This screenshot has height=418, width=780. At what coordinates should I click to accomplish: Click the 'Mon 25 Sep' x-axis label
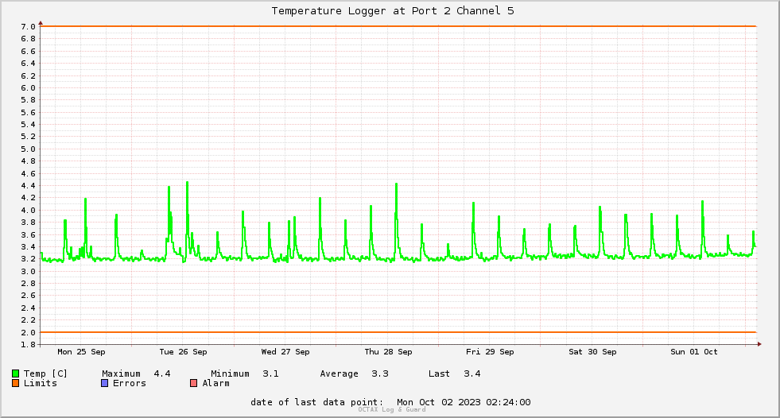click(81, 352)
